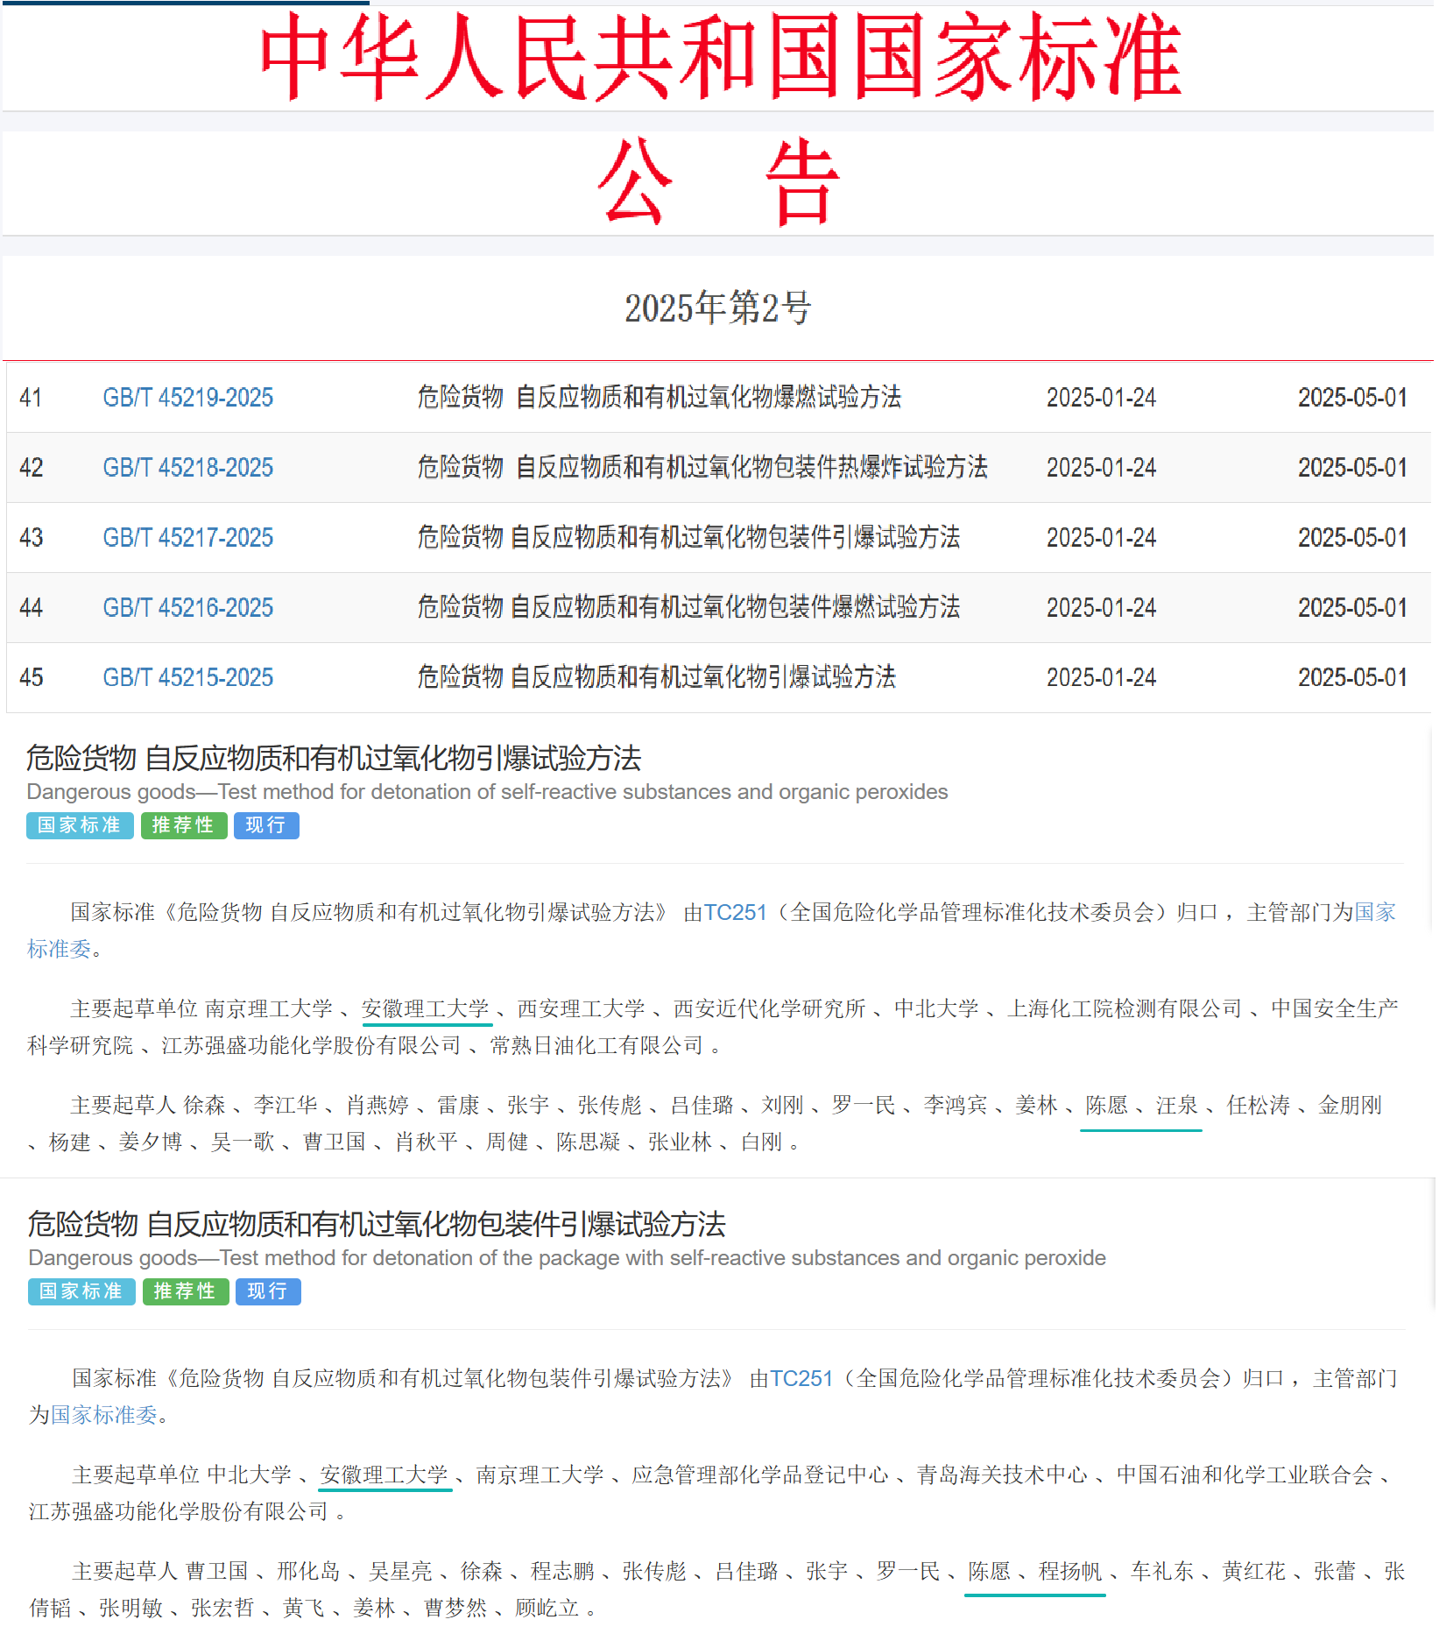Click the second 现行 status tag
The height and width of the screenshot is (1648, 1439).
pos(268,1291)
